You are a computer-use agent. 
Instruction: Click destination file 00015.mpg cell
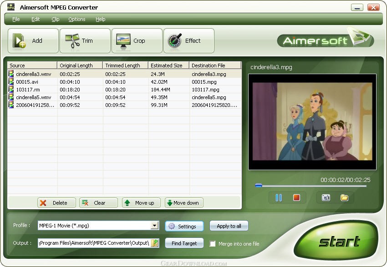point(204,82)
